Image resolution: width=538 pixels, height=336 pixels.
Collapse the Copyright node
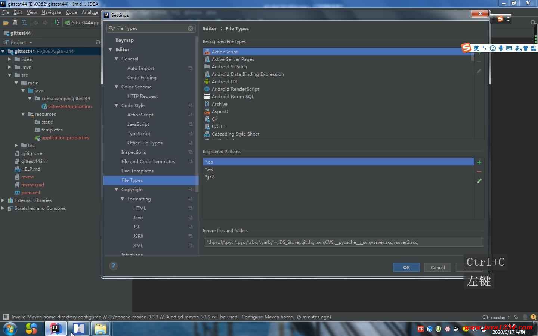point(117,190)
